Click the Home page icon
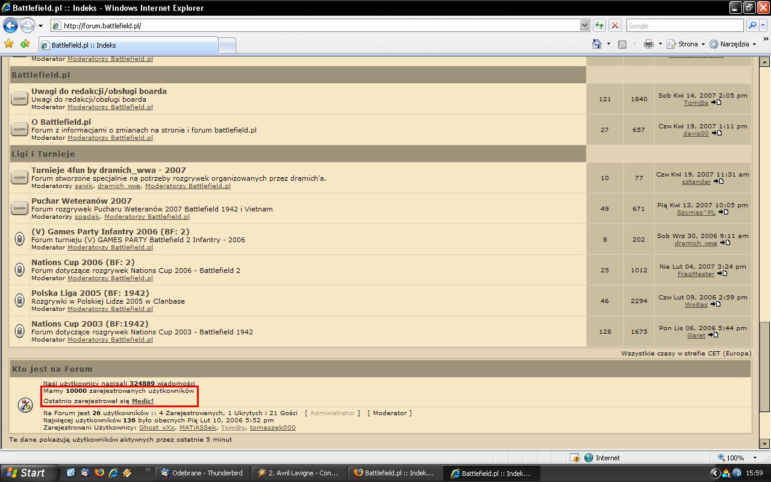The width and height of the screenshot is (771, 482). pos(597,44)
